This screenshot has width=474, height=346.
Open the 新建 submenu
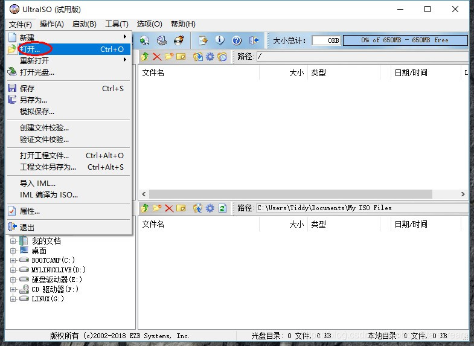click(x=69, y=37)
